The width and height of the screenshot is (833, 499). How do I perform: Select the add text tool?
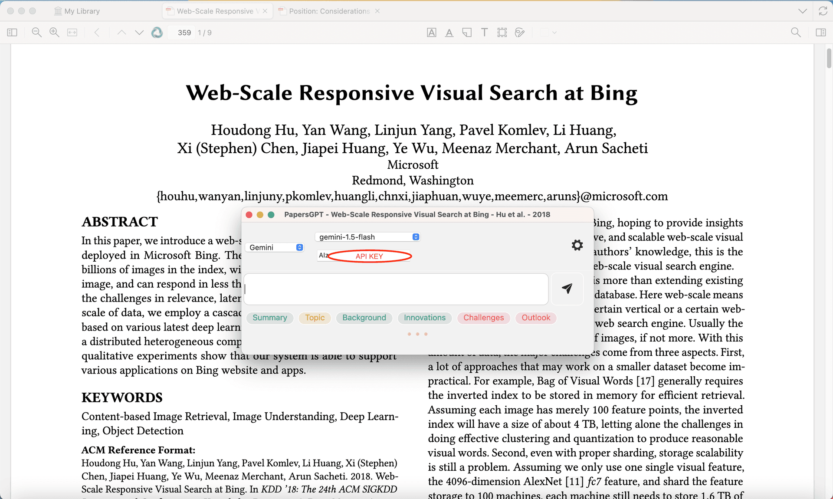point(485,33)
